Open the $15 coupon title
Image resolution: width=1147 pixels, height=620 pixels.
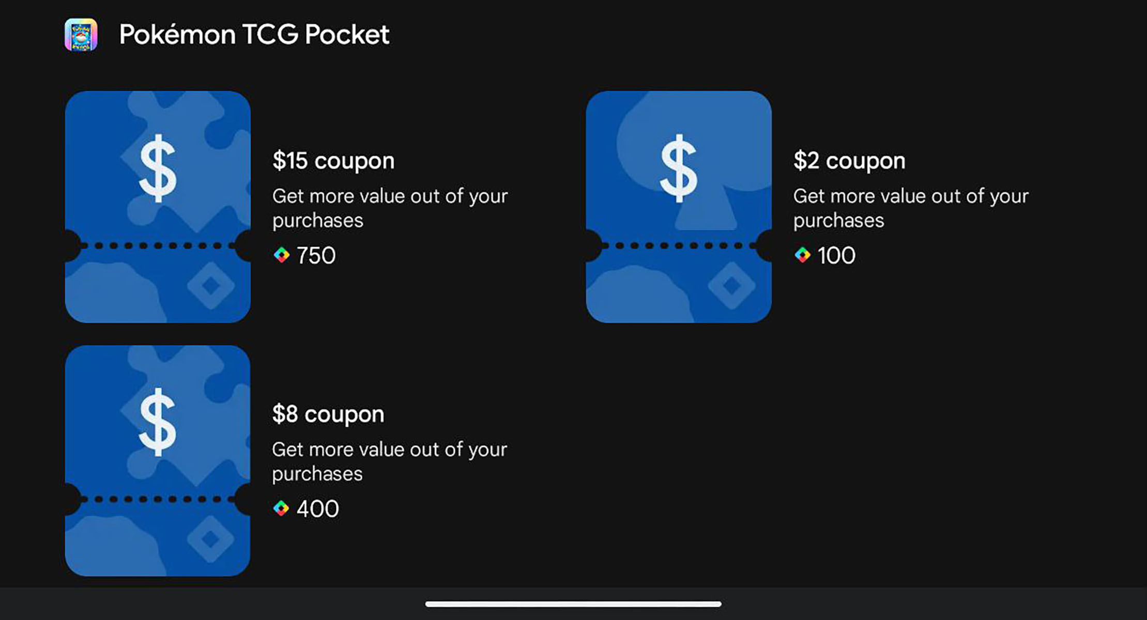333,161
